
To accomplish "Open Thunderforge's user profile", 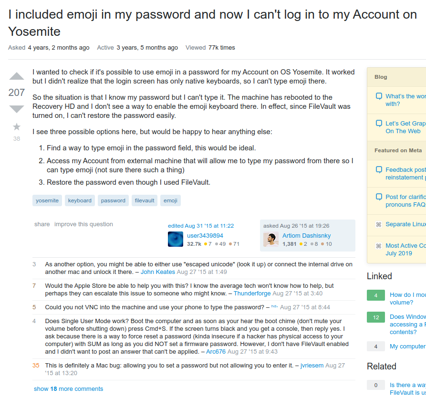I will pos(252,294).
